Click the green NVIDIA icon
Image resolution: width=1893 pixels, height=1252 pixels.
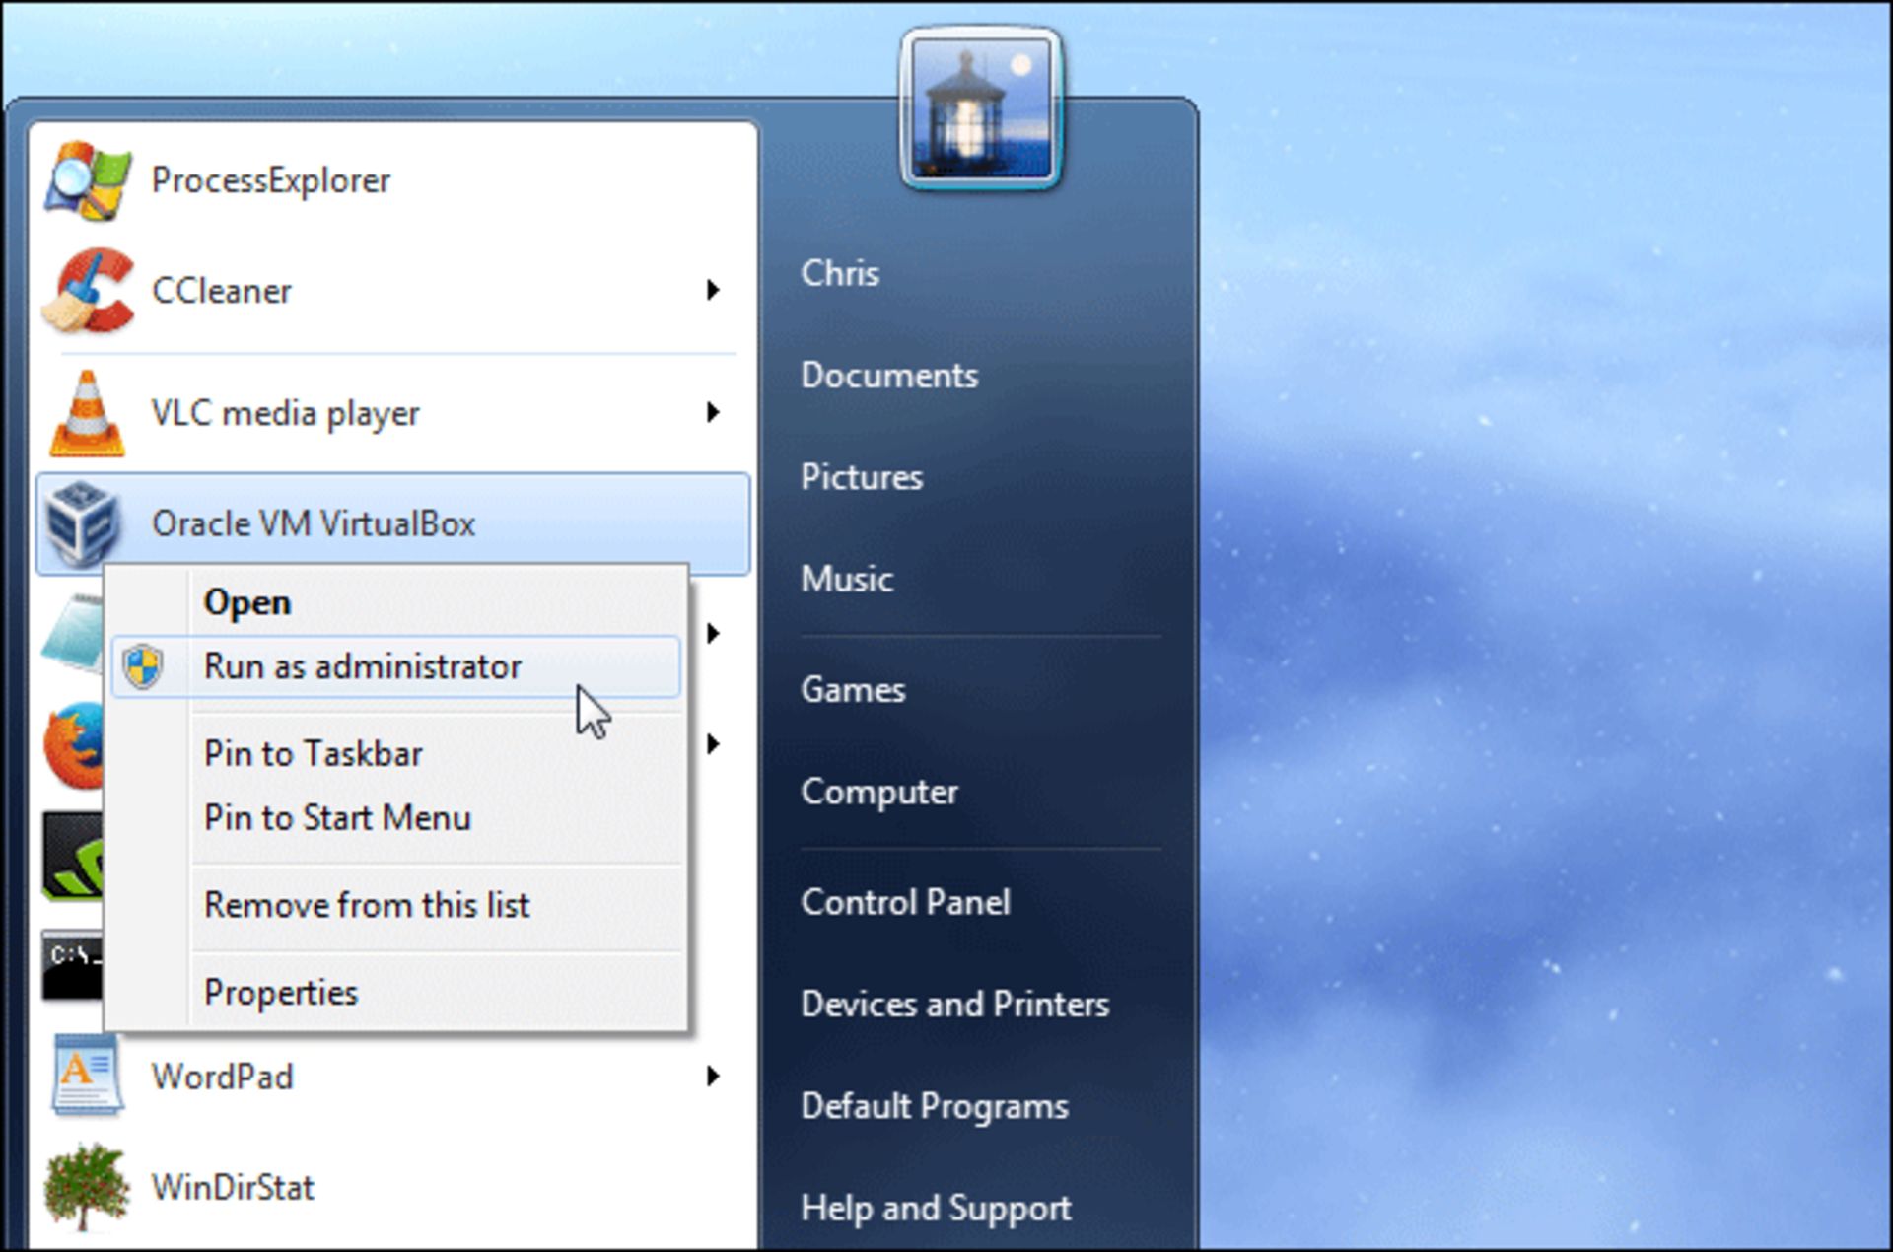[72, 856]
